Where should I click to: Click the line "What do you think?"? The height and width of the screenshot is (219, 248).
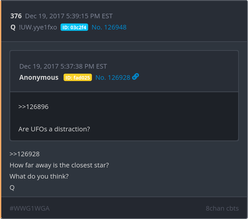[39, 176]
